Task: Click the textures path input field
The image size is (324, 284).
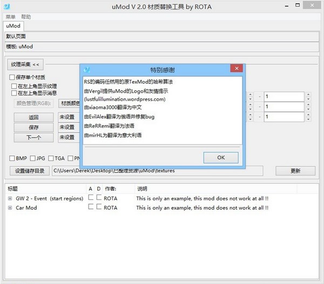Action: click(x=158, y=171)
